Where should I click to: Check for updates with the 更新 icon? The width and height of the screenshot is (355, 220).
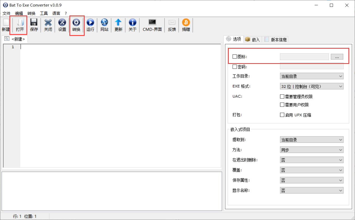(118, 25)
